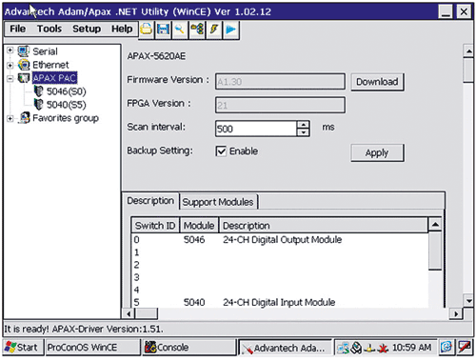The height and width of the screenshot is (362, 476).
Task: Click the show desktop icon after clock
Action: [446, 347]
